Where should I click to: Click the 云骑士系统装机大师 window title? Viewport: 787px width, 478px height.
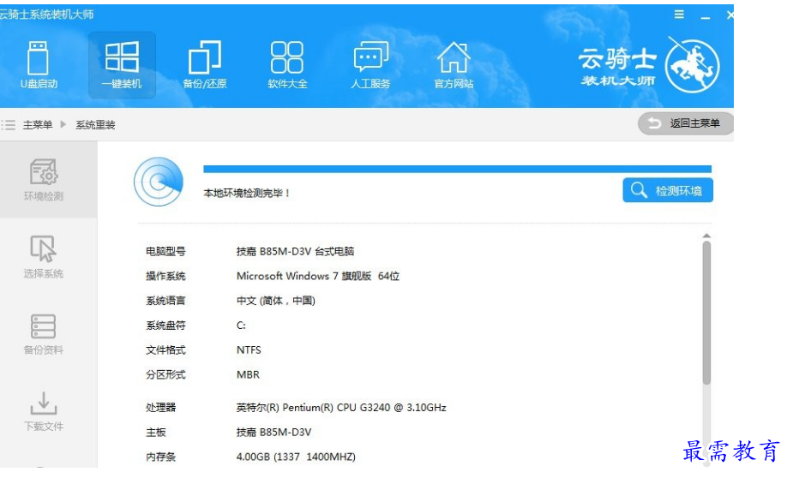coord(46,15)
